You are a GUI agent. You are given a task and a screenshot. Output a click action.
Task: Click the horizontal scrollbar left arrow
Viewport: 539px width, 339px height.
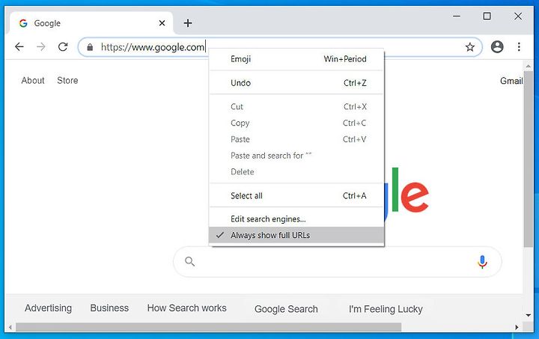pos(10,327)
